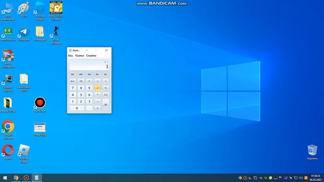Click the MS memory store button

point(89,74)
